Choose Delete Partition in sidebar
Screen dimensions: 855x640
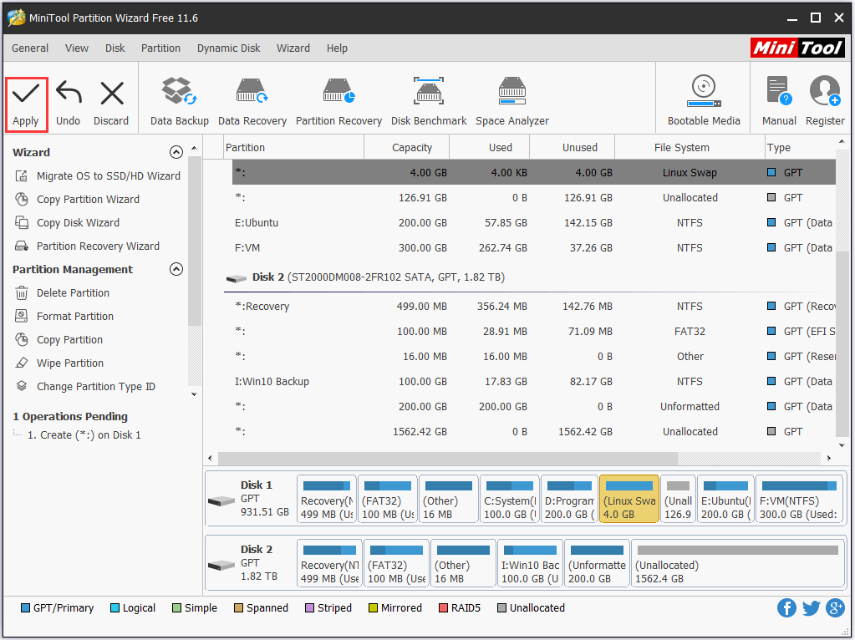62,293
